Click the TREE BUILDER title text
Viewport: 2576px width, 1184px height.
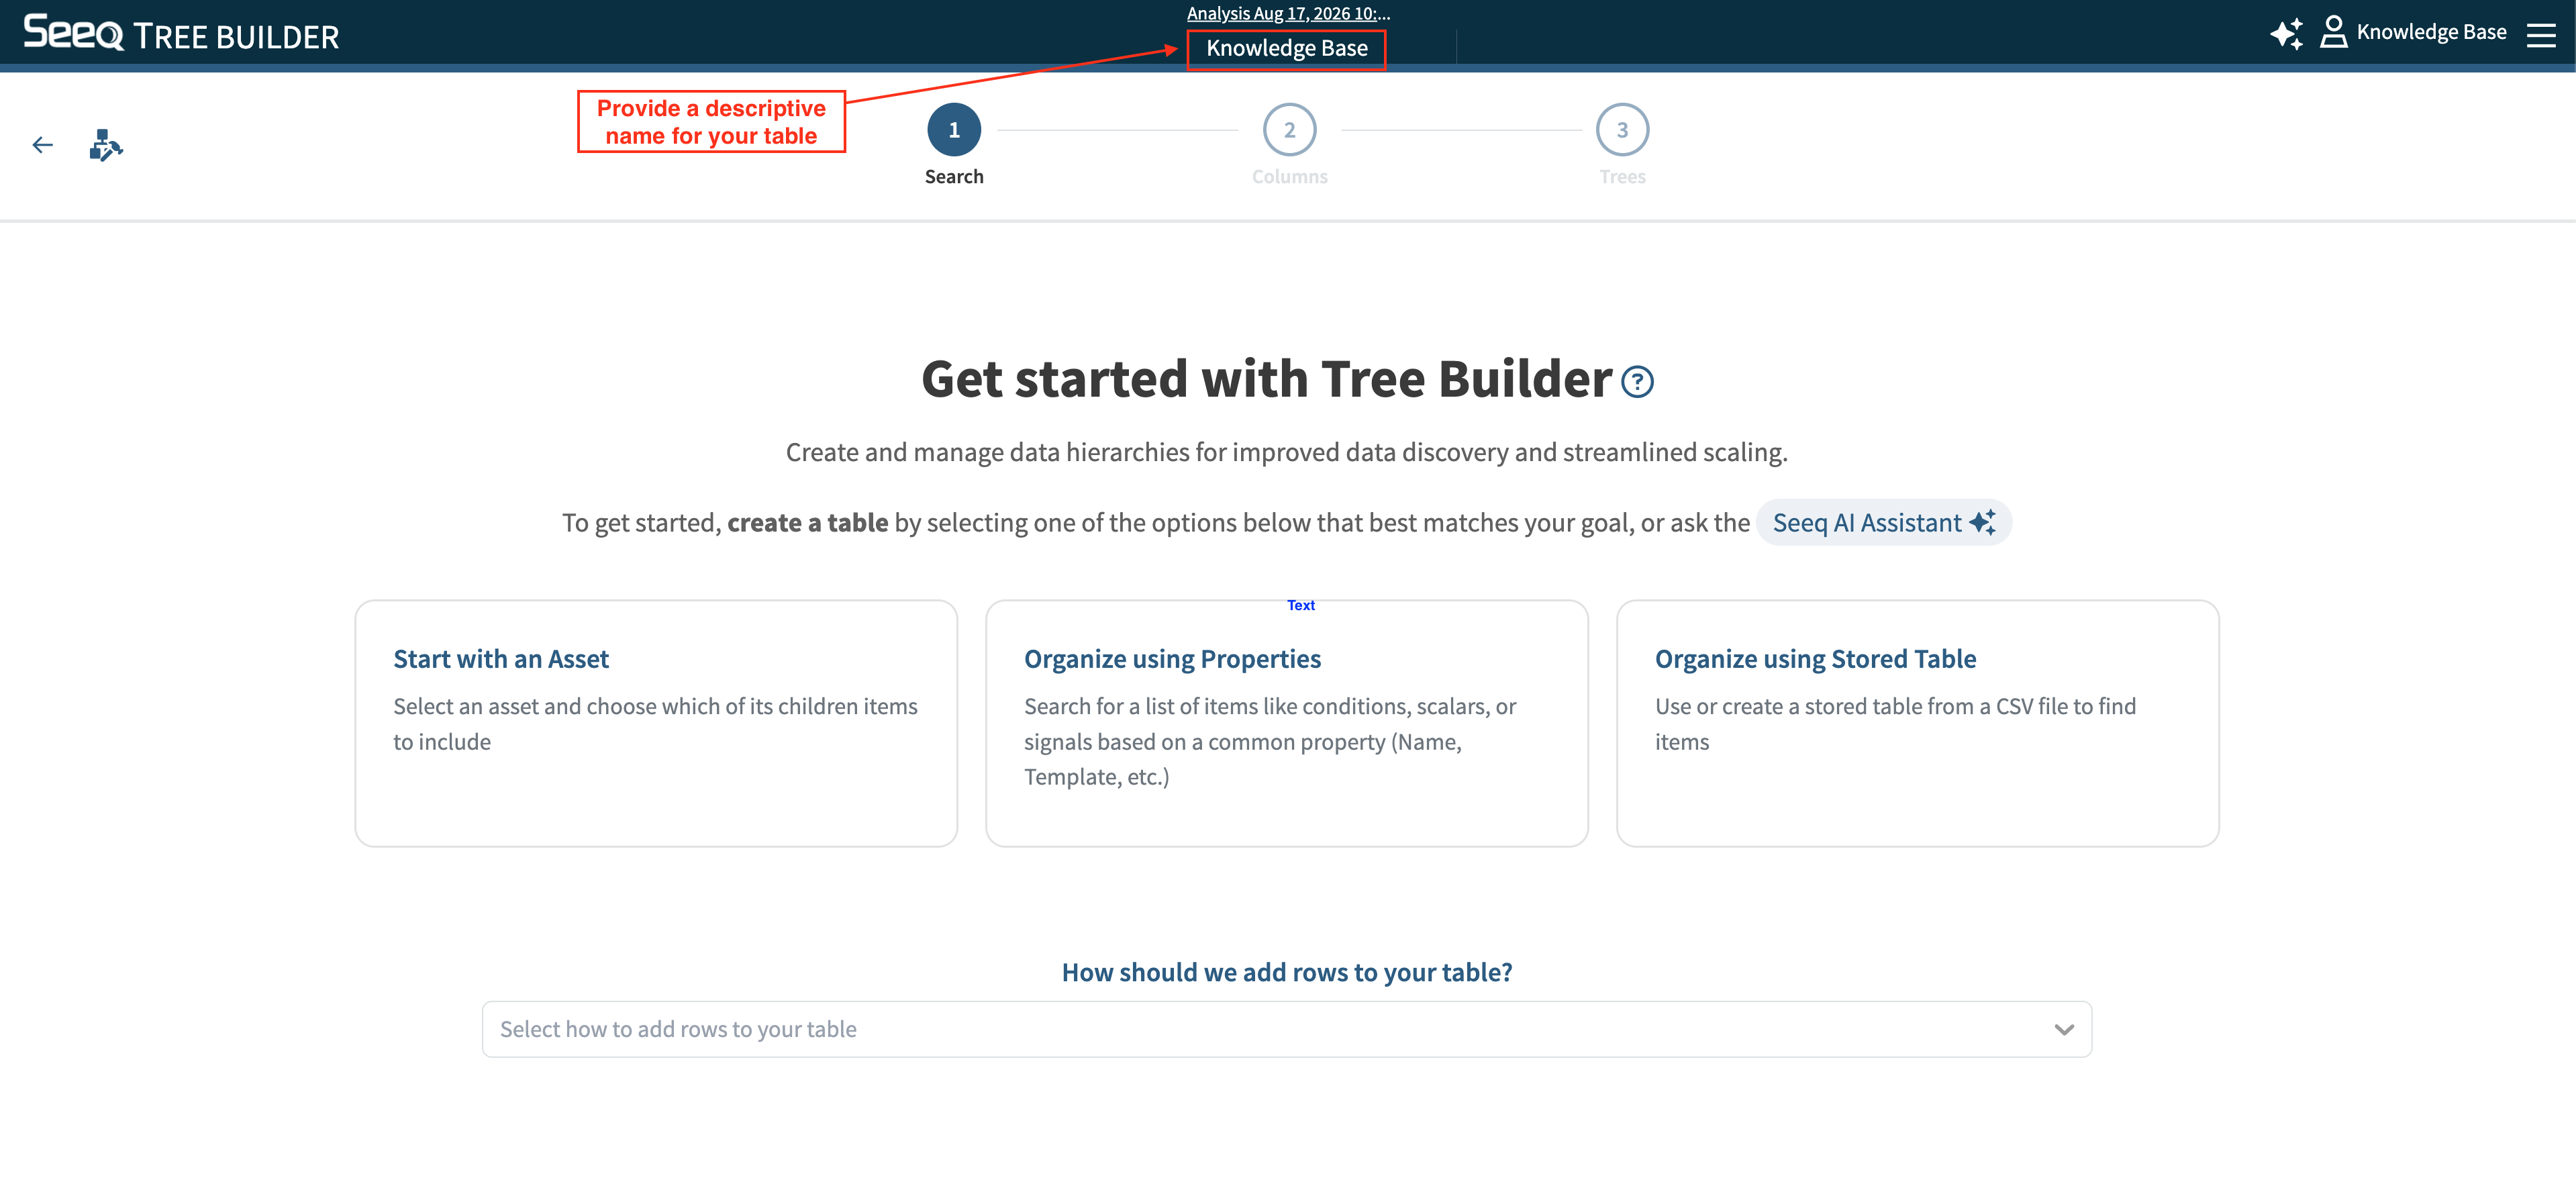[236, 37]
